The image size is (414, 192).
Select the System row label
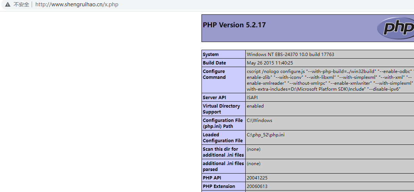click(x=211, y=55)
